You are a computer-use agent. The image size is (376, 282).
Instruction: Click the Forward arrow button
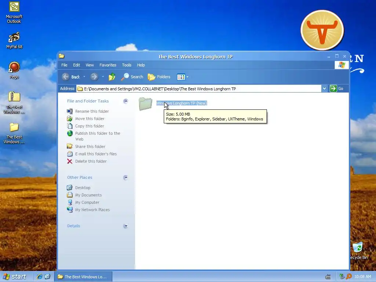[x=94, y=77]
